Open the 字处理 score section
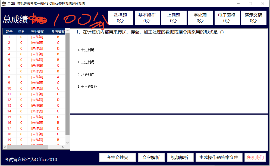Image resolution: width=270 pixels, height=166 pixels. point(200,18)
